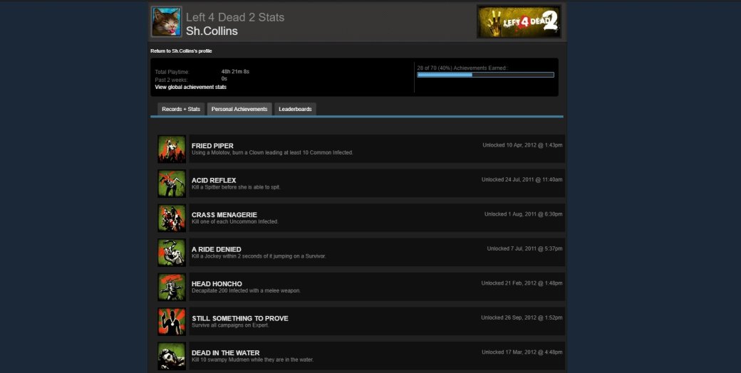741x373 pixels.
Task: Open the Acid Reflex achievement icon
Action: 172,184
